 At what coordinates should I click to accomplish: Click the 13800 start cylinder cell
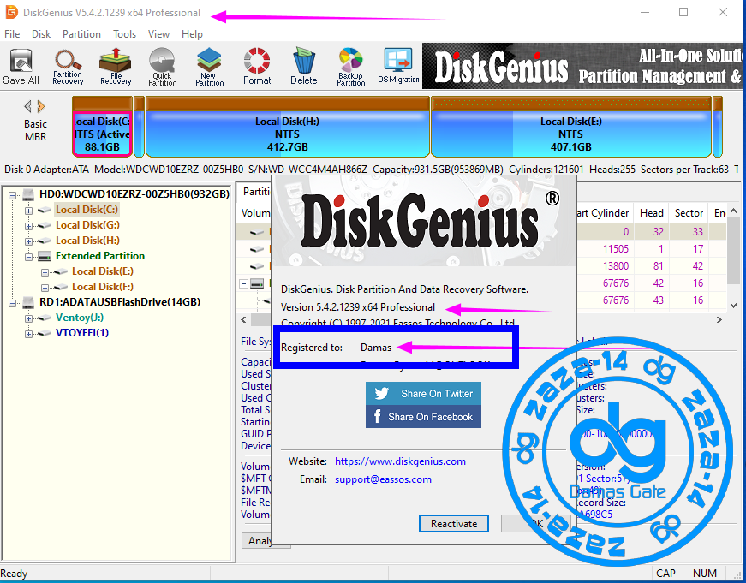tap(616, 266)
